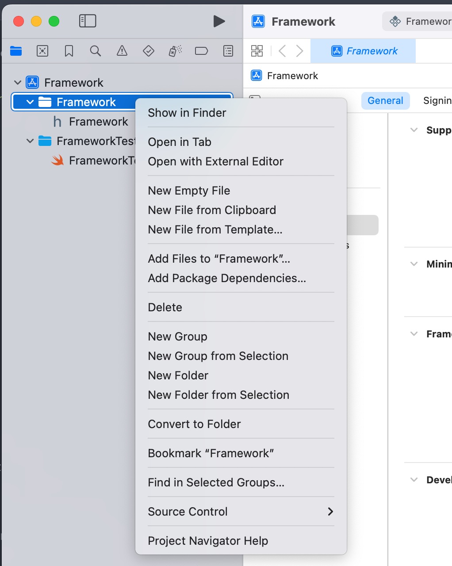Run the project with the play button
Image resolution: width=452 pixels, height=566 pixels.
(219, 21)
